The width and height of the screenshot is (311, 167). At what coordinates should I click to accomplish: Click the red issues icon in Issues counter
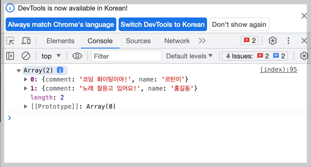[x=260, y=56]
